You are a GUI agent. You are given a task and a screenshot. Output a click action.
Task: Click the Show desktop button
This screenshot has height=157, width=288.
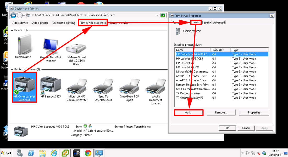coord(286,153)
